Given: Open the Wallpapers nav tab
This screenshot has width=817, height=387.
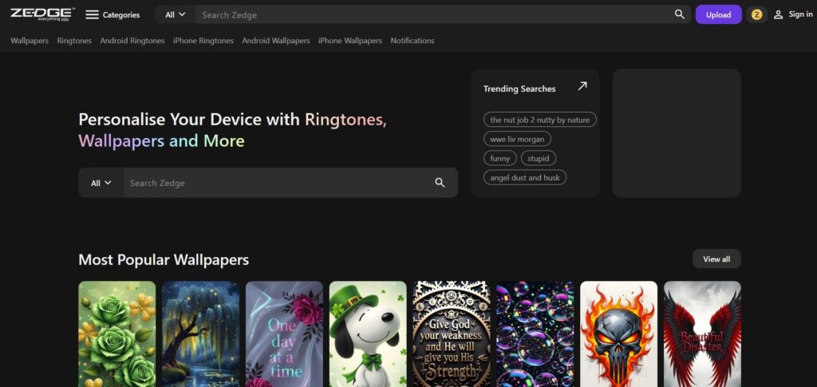Looking at the screenshot, I should (x=30, y=41).
